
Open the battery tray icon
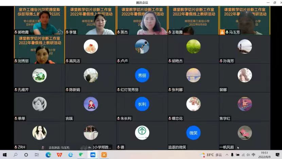tap(237, 155)
